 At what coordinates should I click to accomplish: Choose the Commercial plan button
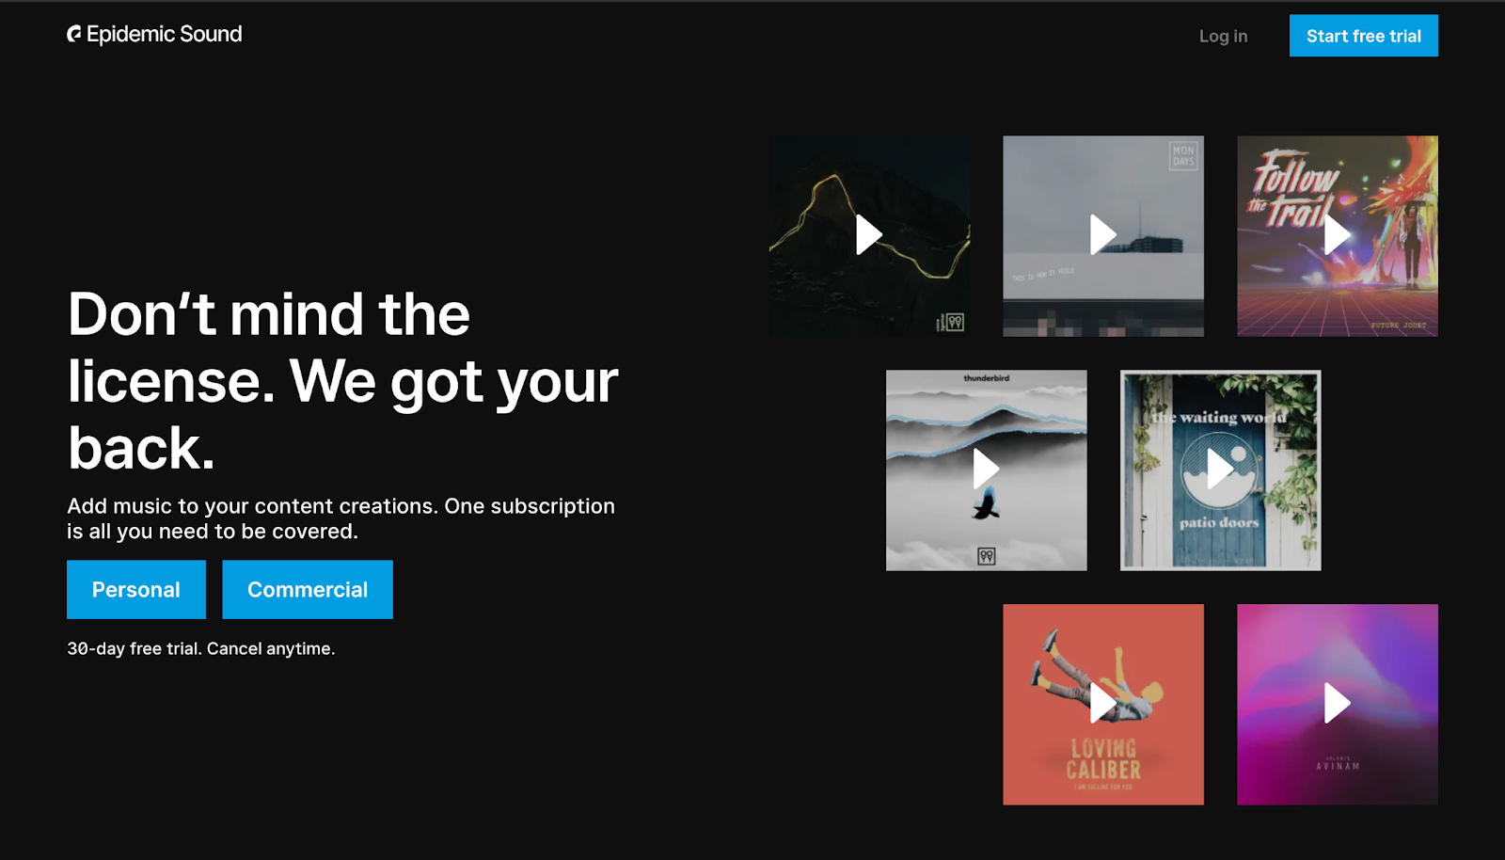pos(308,590)
